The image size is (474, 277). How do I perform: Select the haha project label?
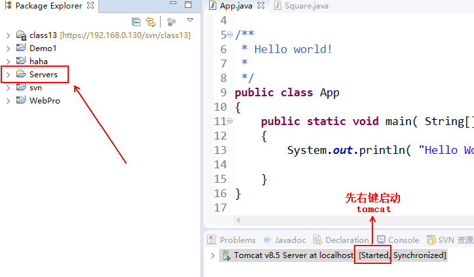tap(39, 62)
